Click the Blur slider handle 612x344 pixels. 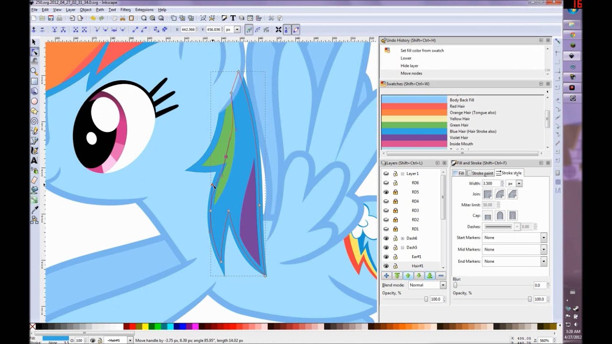coord(455,285)
